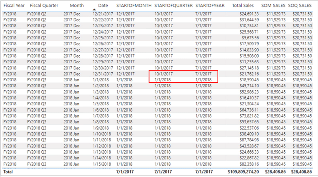
Task: Click the Total Sales value $5,675.56
Action: point(250,38)
